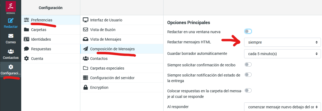Click the Encryption padlock icon
Image resolution: width=322 pixels, height=111 pixels.
tap(86, 87)
